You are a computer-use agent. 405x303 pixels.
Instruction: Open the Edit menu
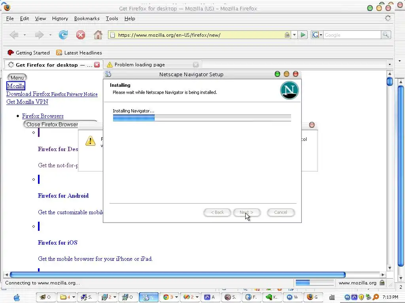click(24, 19)
